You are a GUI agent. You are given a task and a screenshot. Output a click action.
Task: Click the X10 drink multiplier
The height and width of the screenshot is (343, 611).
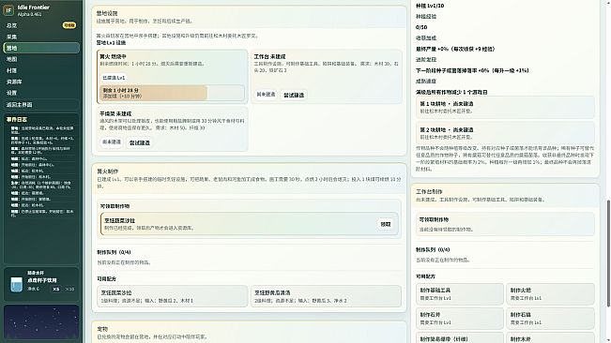coord(69,289)
